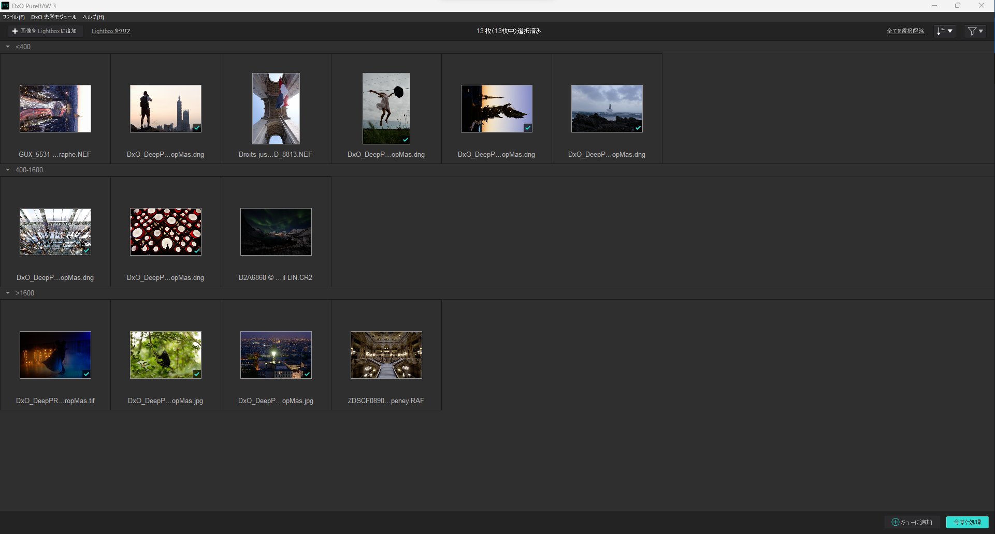Click the 画像を Lightbox に追加 button
The image size is (995, 534).
(x=45, y=31)
